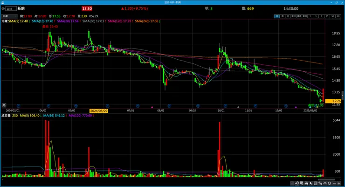Click the blue circle marker near 11/01
Viewport: 345px width, 187px height.
[x=255, y=106]
